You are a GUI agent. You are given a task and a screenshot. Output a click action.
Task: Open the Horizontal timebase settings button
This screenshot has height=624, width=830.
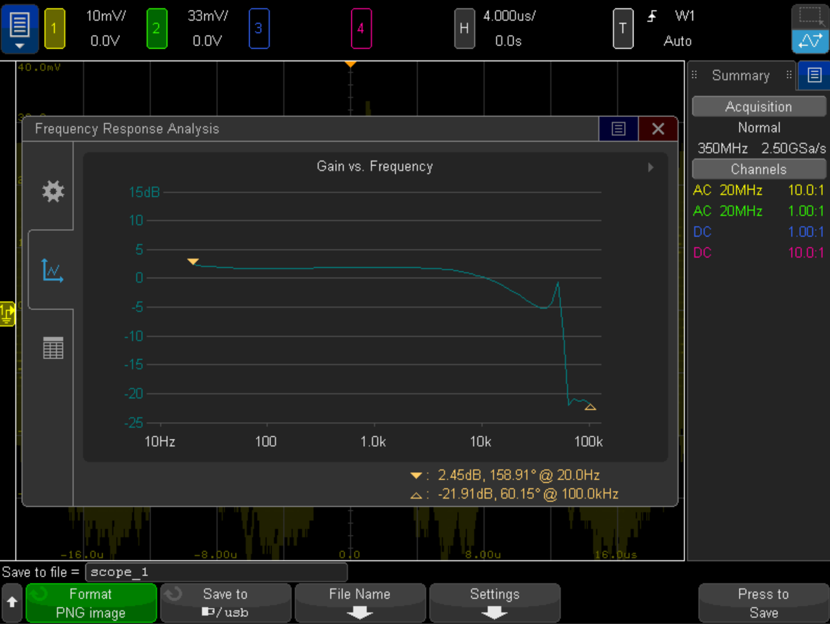[464, 29]
